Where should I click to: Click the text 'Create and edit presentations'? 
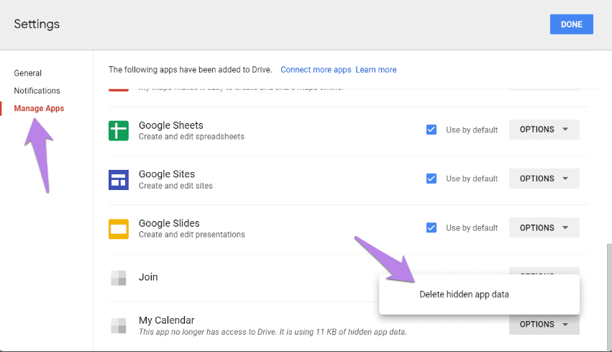191,235
